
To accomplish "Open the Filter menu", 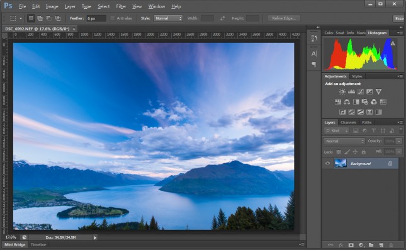I will (121, 6).
